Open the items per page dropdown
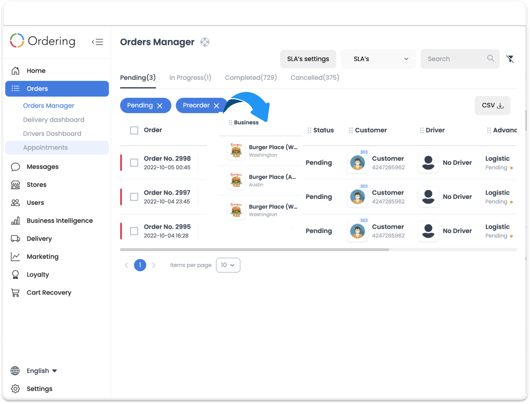 point(228,265)
